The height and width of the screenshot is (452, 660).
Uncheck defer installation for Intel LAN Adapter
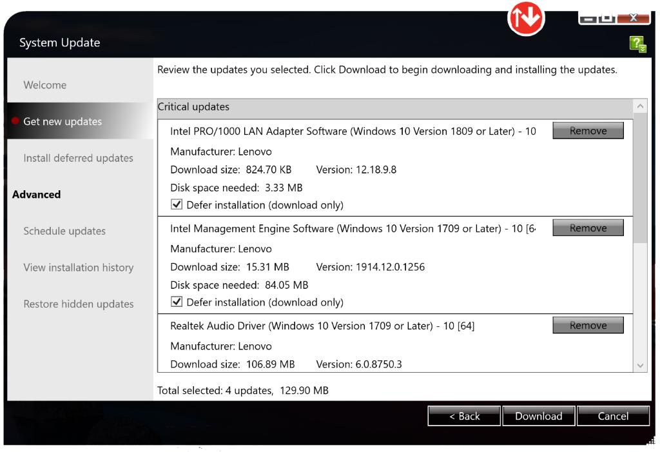tap(177, 205)
